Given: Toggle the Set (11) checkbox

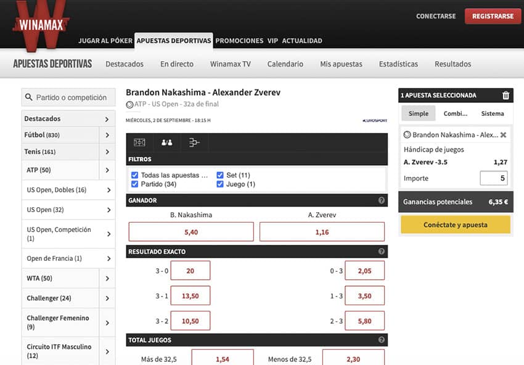Looking at the screenshot, I should click(x=220, y=175).
